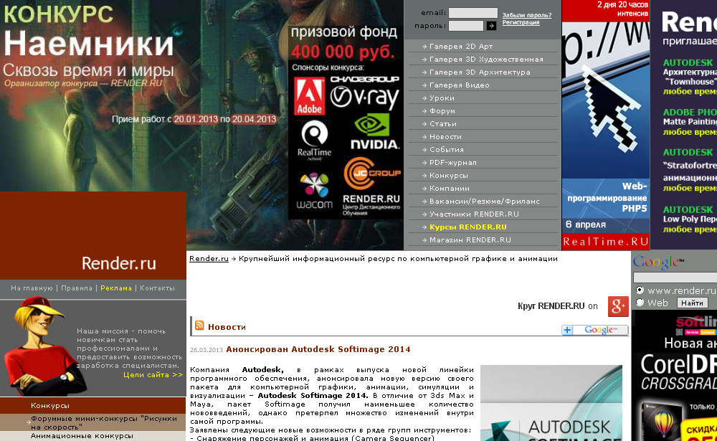Screen dimensions: 717x441
Task: Click the Наемники contest banner title
Action: (x=89, y=44)
